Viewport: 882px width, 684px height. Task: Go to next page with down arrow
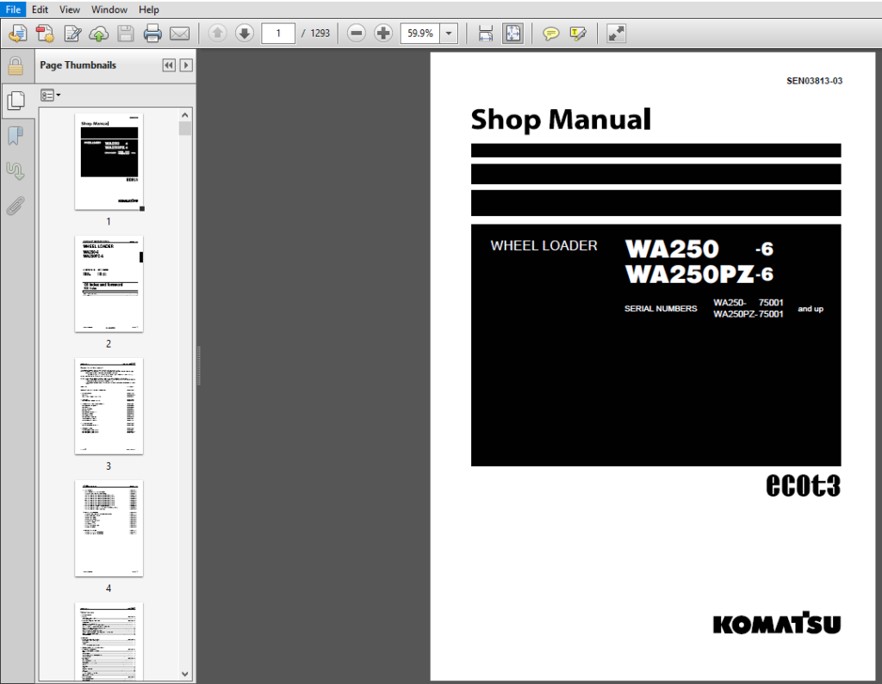pyautogui.click(x=244, y=34)
